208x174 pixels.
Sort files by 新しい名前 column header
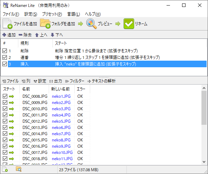62,89
